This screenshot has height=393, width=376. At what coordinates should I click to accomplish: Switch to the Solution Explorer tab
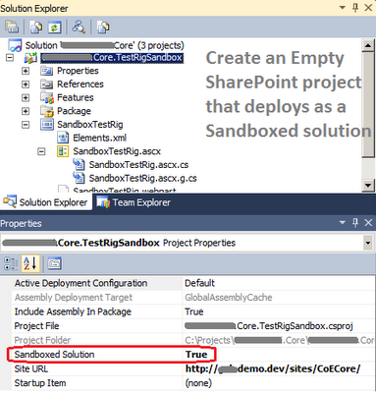tap(45, 202)
